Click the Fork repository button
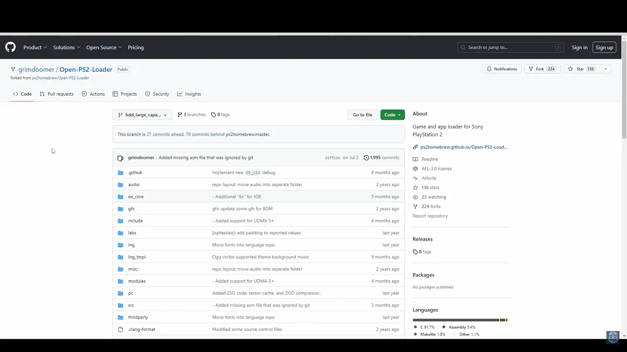This screenshot has height=352, width=627. (542, 69)
